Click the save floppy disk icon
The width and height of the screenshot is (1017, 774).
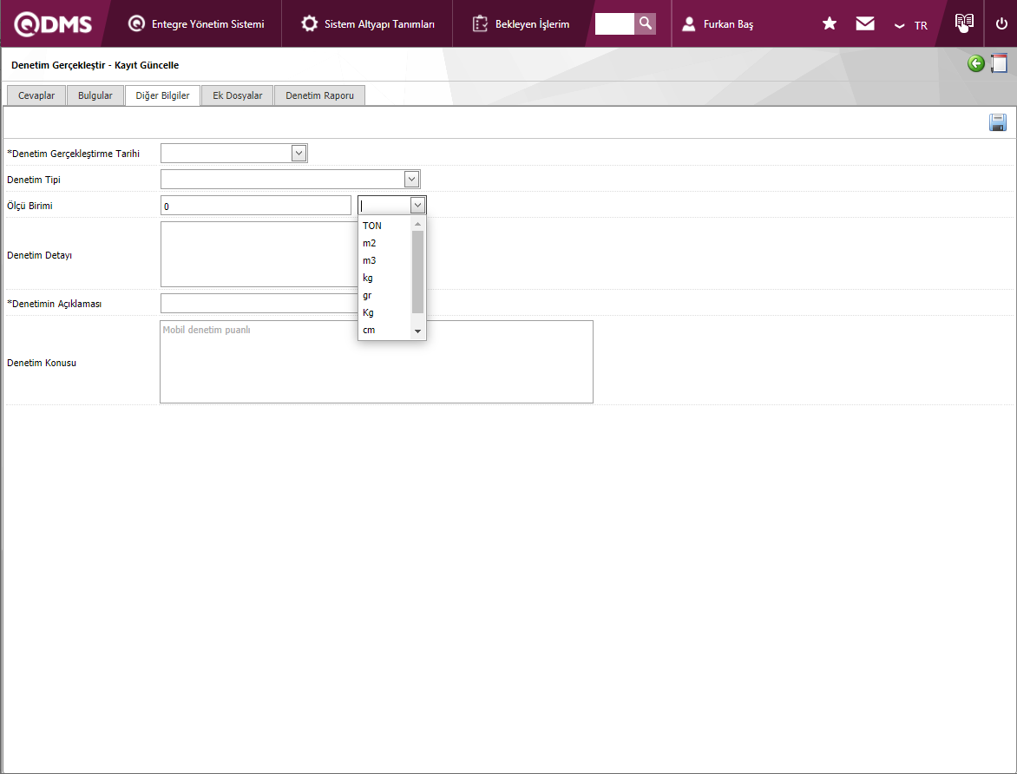(998, 122)
